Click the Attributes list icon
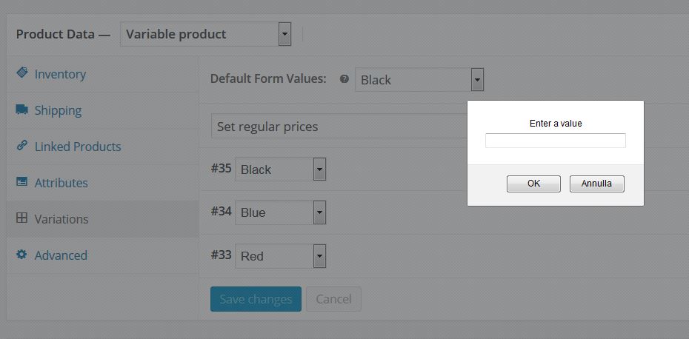The height and width of the screenshot is (339, 689). (22, 181)
